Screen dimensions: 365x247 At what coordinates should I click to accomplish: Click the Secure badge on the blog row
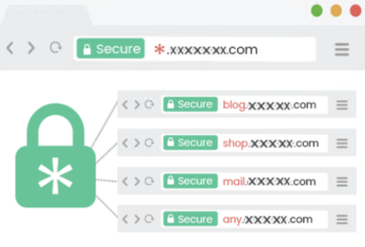(191, 104)
